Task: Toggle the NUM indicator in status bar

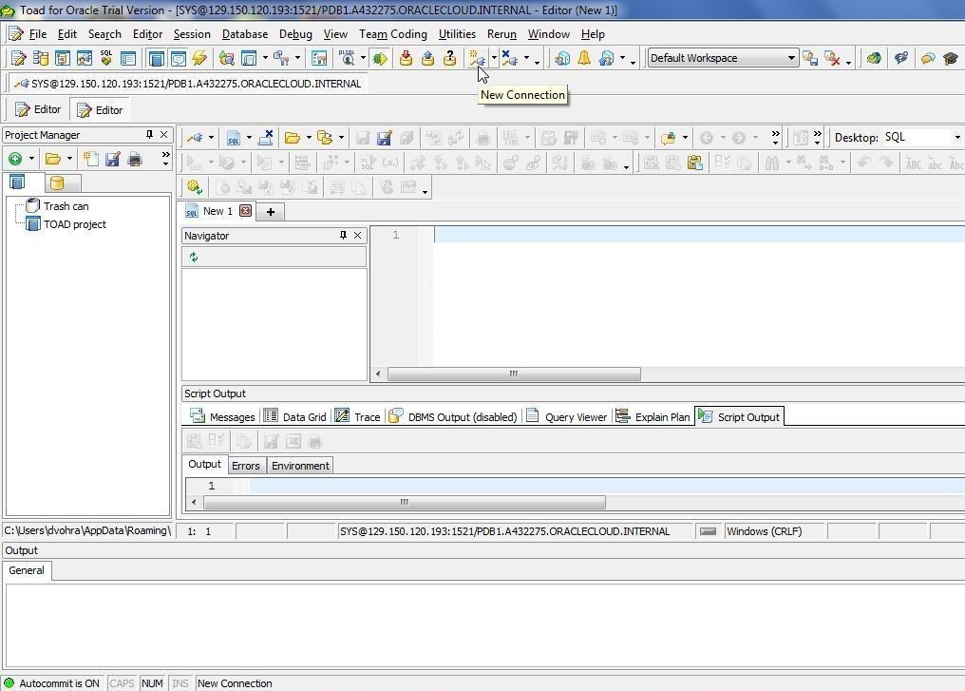Action: pyautogui.click(x=152, y=683)
